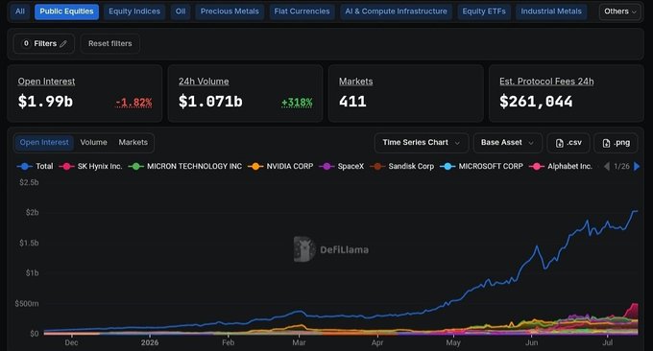
Task: Open the Time Series Chart dropdown
Action: pos(421,143)
